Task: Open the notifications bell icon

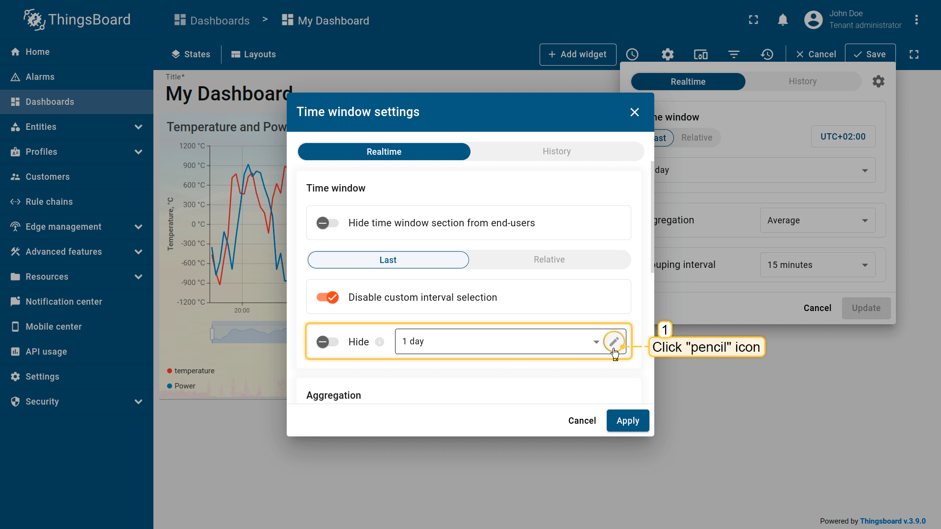Action: (783, 20)
